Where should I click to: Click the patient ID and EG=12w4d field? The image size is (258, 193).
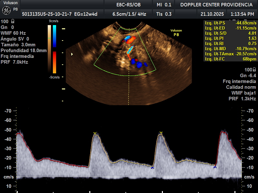(x=60, y=14)
